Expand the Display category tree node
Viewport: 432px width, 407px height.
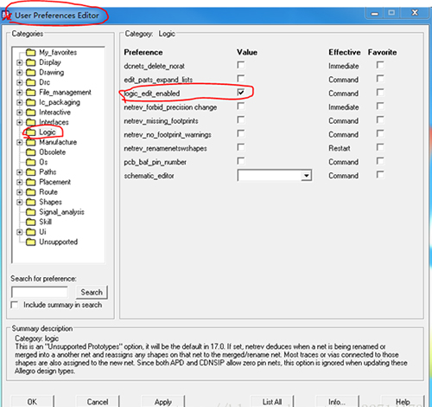(19, 62)
